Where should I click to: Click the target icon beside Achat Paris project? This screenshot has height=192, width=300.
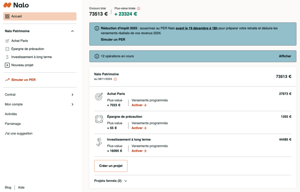click(99, 96)
